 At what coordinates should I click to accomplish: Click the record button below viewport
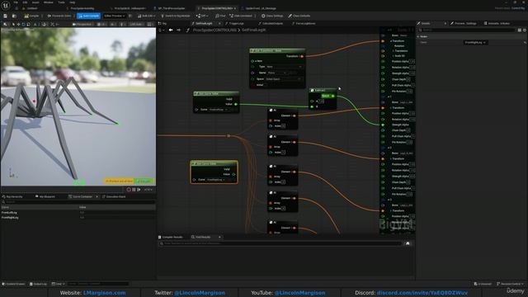129,190
